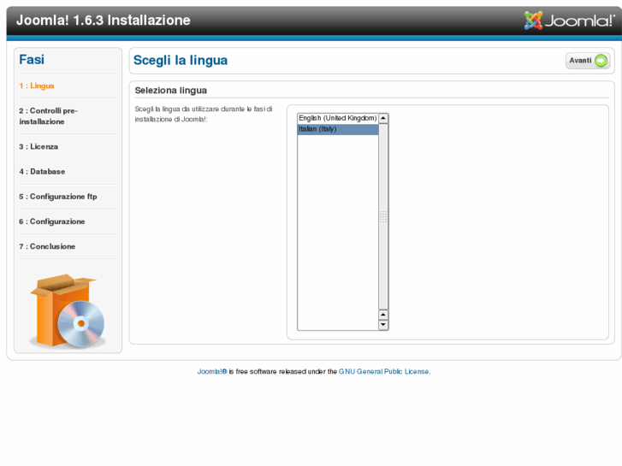Screen dimensions: 622x466
Task: Go to step 1 : Lingua
Action: [37, 86]
